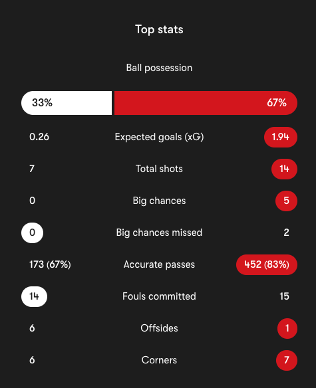Click the red 67% possession bar

coord(206,103)
